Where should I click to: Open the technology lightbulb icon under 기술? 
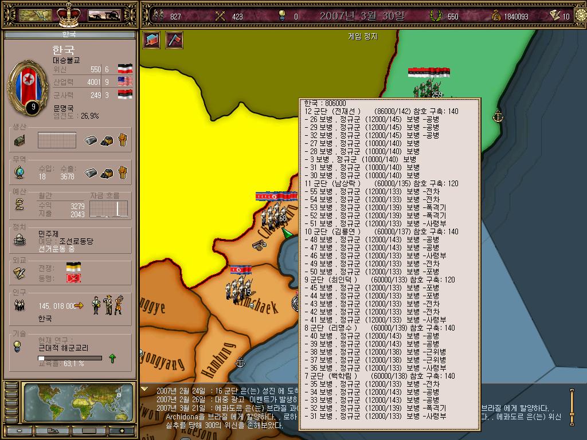[17, 347]
